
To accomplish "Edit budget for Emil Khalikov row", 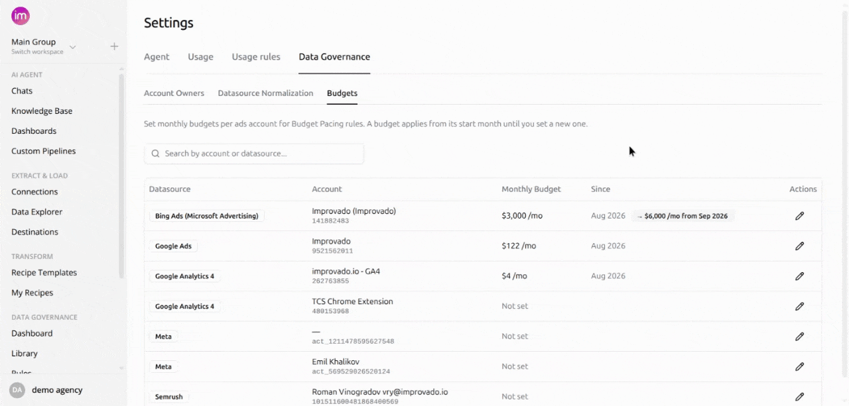I will pyautogui.click(x=799, y=366).
